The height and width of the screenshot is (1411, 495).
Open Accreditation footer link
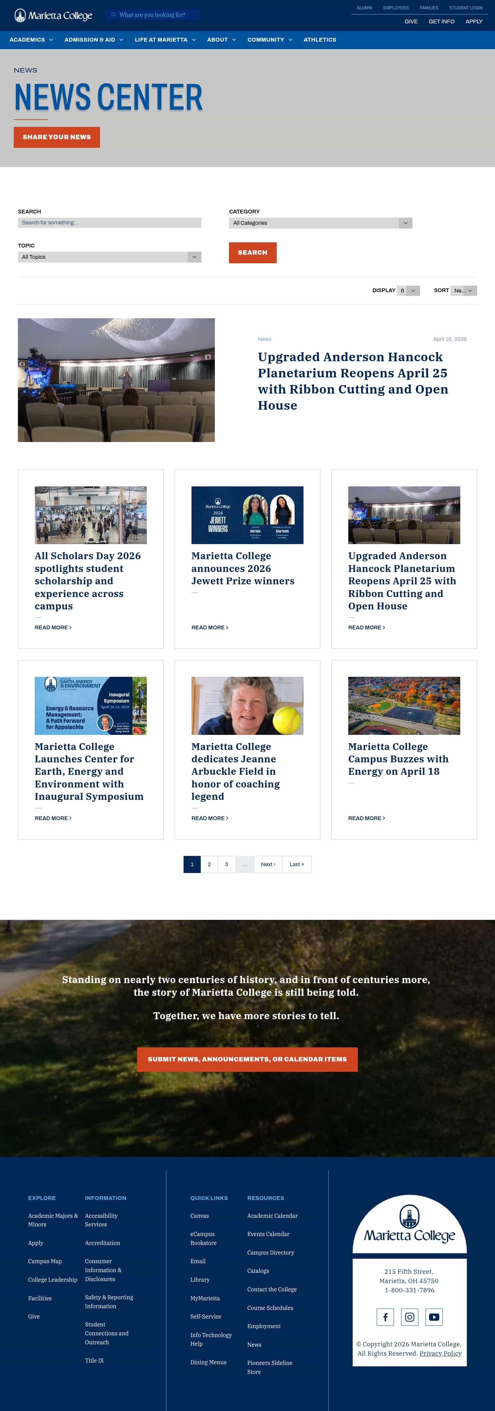pos(102,1243)
